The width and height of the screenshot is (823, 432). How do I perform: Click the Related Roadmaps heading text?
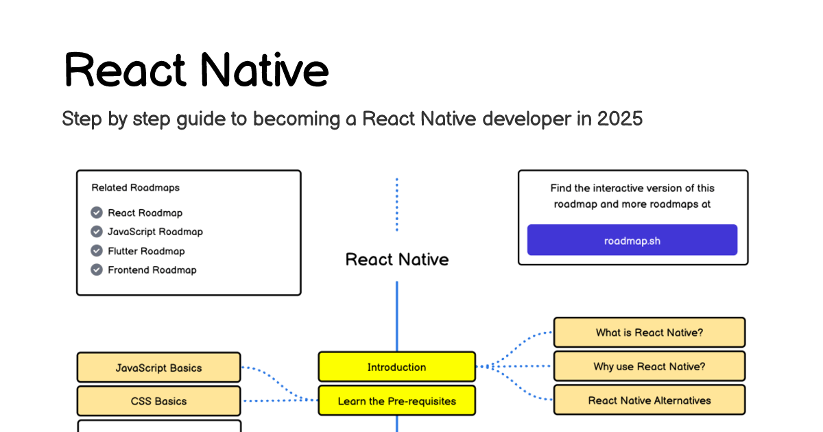[136, 187]
